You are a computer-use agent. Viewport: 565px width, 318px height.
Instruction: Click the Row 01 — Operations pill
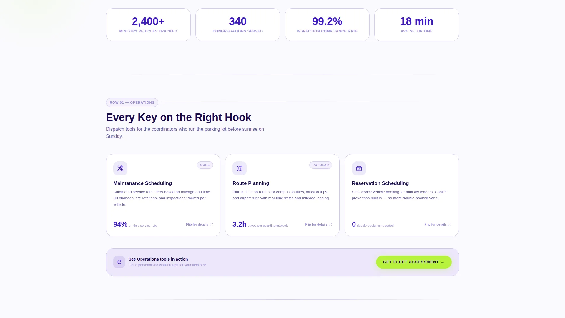coord(132,102)
